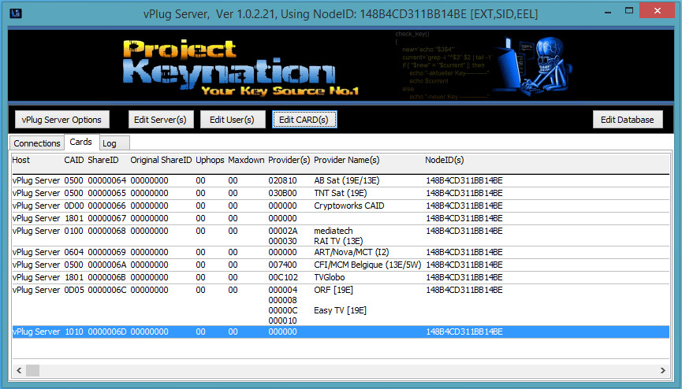Click the mediatech provider name

click(x=334, y=231)
